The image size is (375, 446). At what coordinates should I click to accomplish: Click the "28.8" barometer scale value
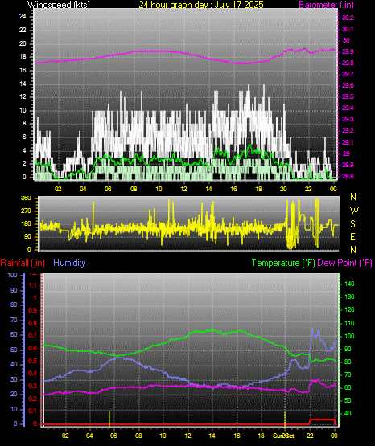coord(348,176)
